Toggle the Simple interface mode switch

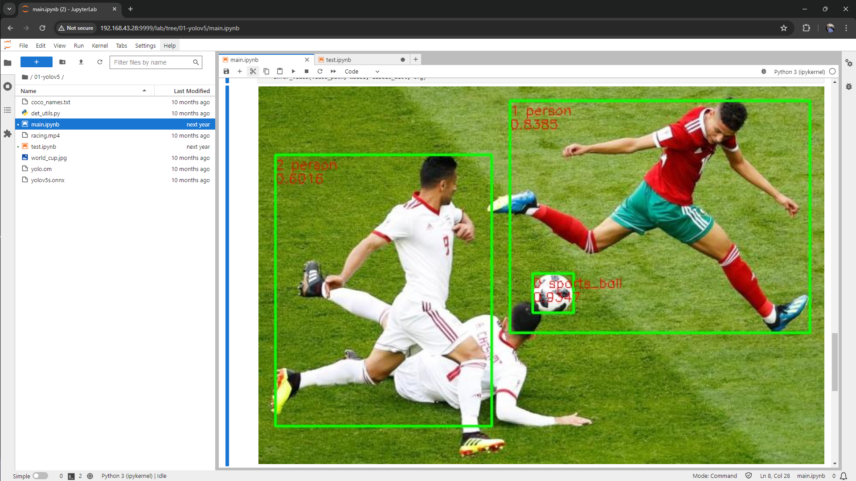coord(40,476)
